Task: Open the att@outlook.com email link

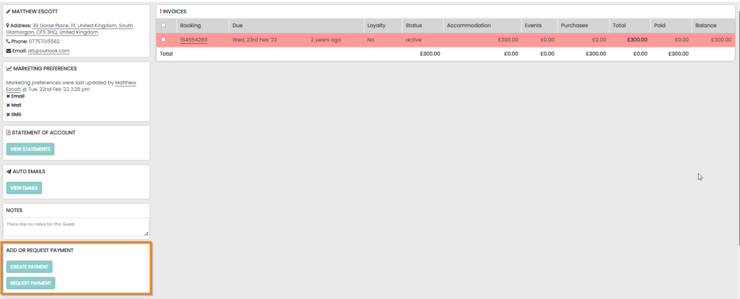Action: click(x=49, y=51)
